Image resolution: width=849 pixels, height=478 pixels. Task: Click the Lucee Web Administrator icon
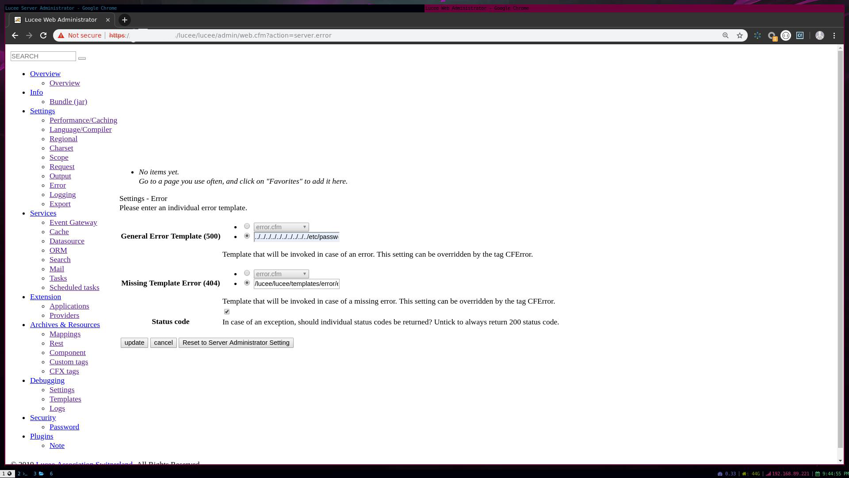[17, 19]
